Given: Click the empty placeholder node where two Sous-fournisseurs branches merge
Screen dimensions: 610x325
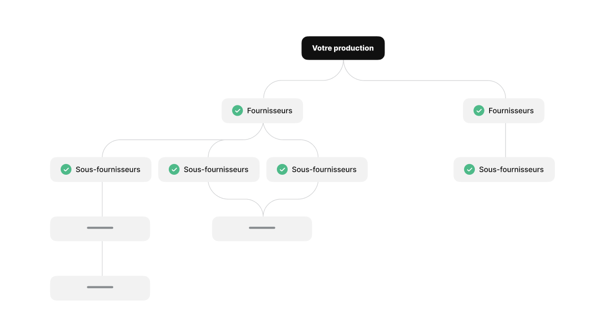Looking at the screenshot, I should [262, 229].
